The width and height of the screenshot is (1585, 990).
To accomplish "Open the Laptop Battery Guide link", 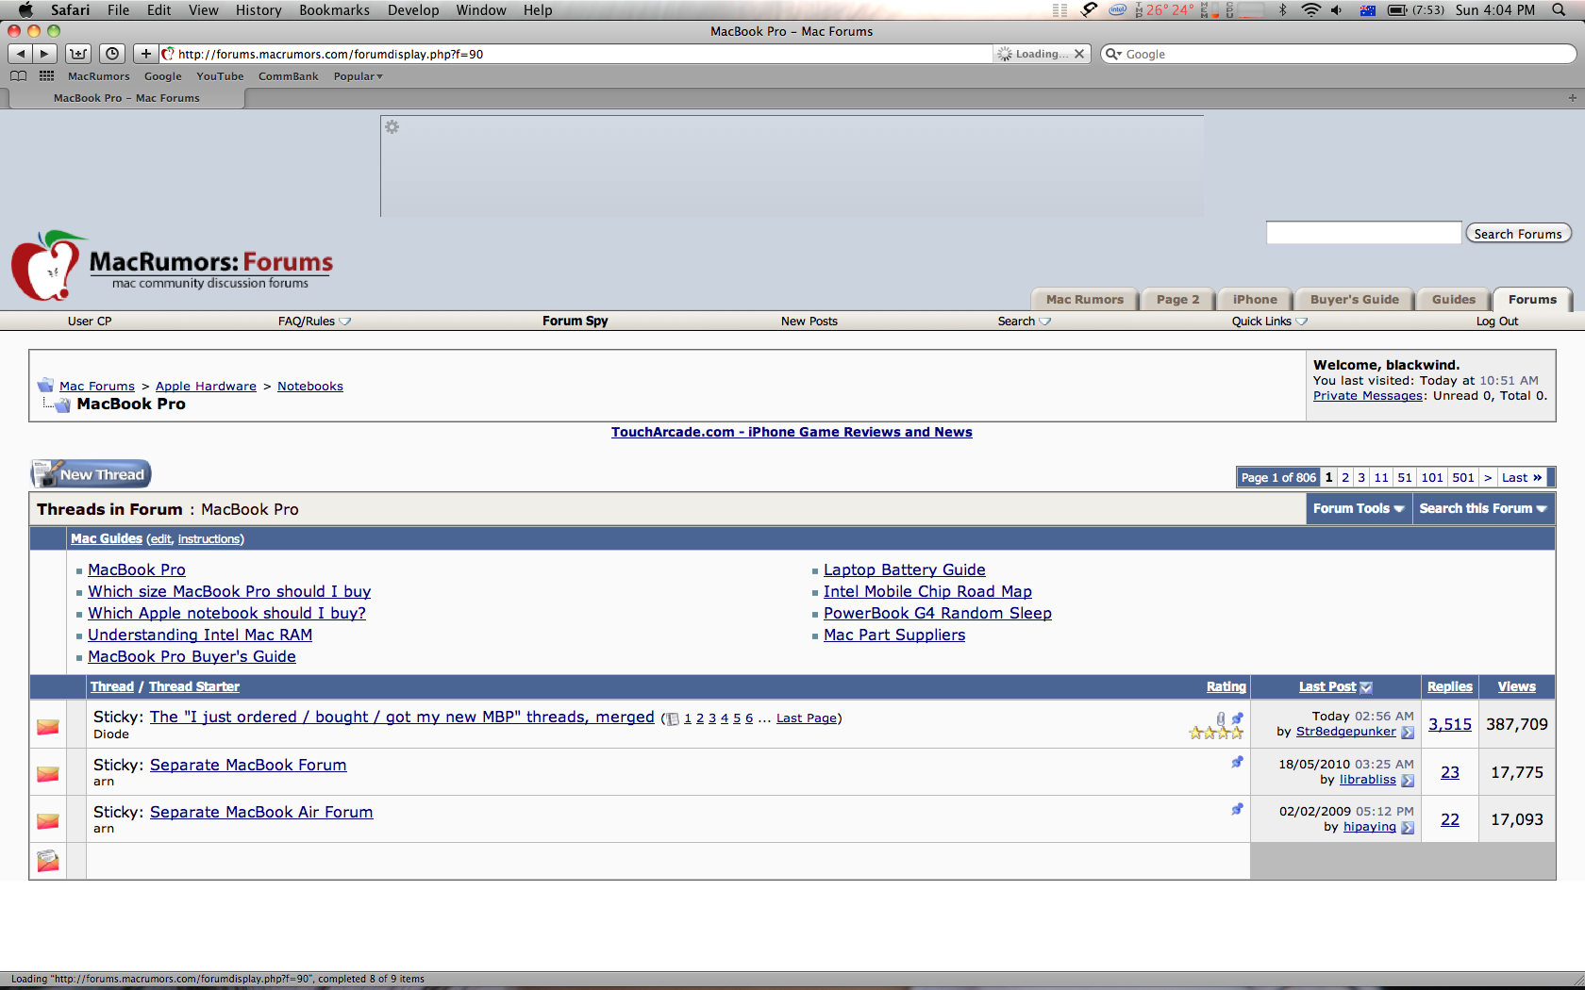I will click(904, 569).
